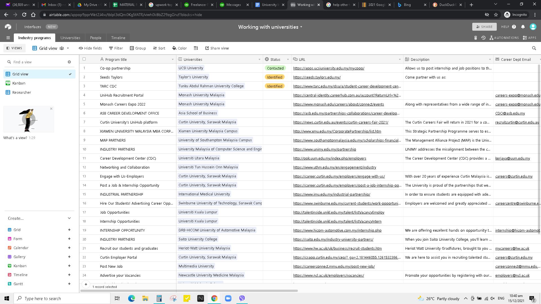
Task: Open the Sort menu
Action: pyautogui.click(x=159, y=48)
